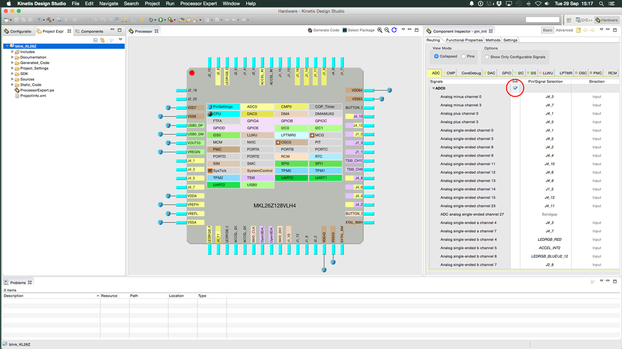Screen dimensions: 622x349
Task: Enable Show Only Configurable Signals
Action: click(487, 57)
